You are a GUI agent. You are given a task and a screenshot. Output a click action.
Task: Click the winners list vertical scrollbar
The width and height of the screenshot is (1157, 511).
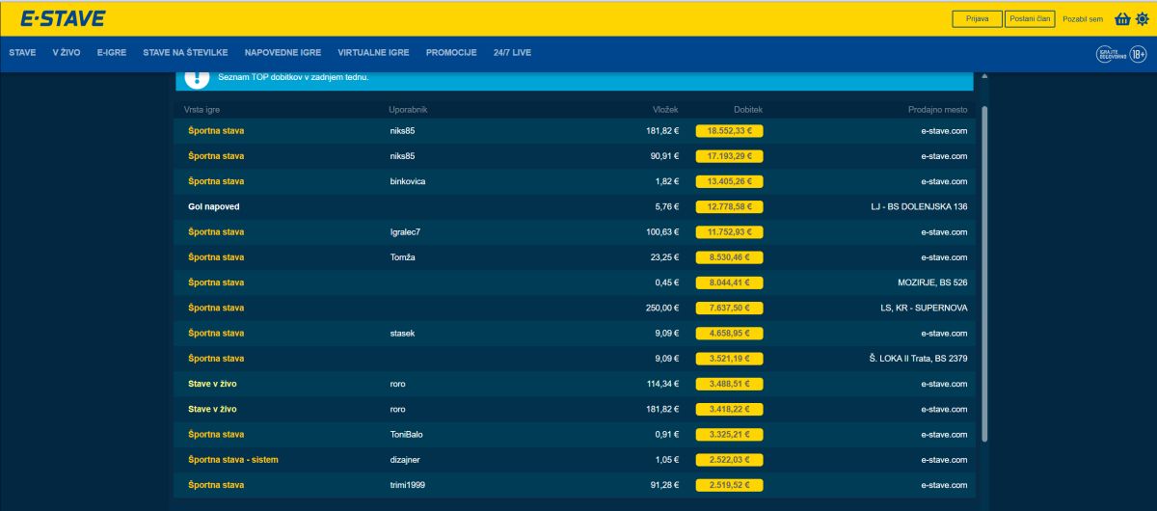click(983, 270)
